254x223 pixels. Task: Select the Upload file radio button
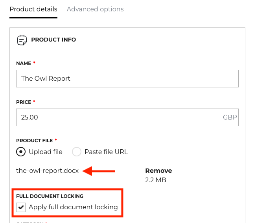coord(21,152)
